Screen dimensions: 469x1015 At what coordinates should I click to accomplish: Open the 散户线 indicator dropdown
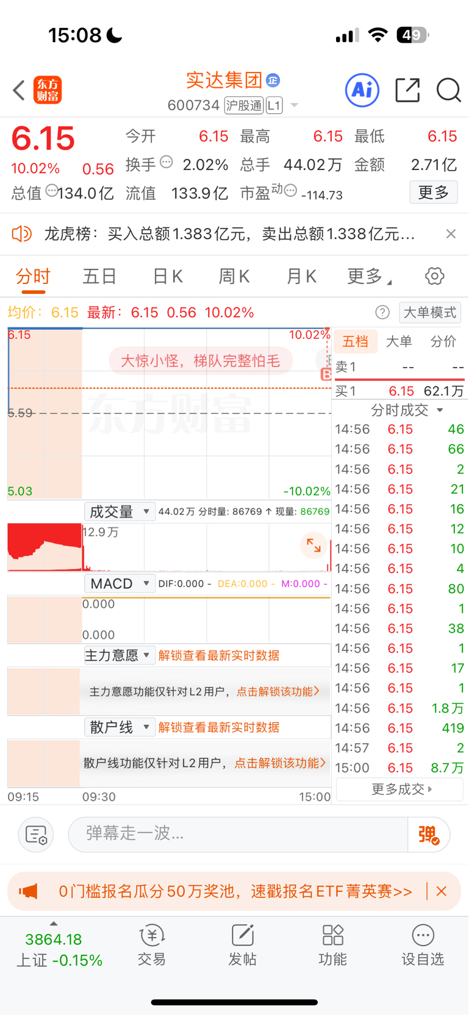pyautogui.click(x=120, y=727)
